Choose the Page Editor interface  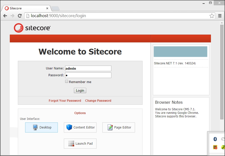[119, 127]
